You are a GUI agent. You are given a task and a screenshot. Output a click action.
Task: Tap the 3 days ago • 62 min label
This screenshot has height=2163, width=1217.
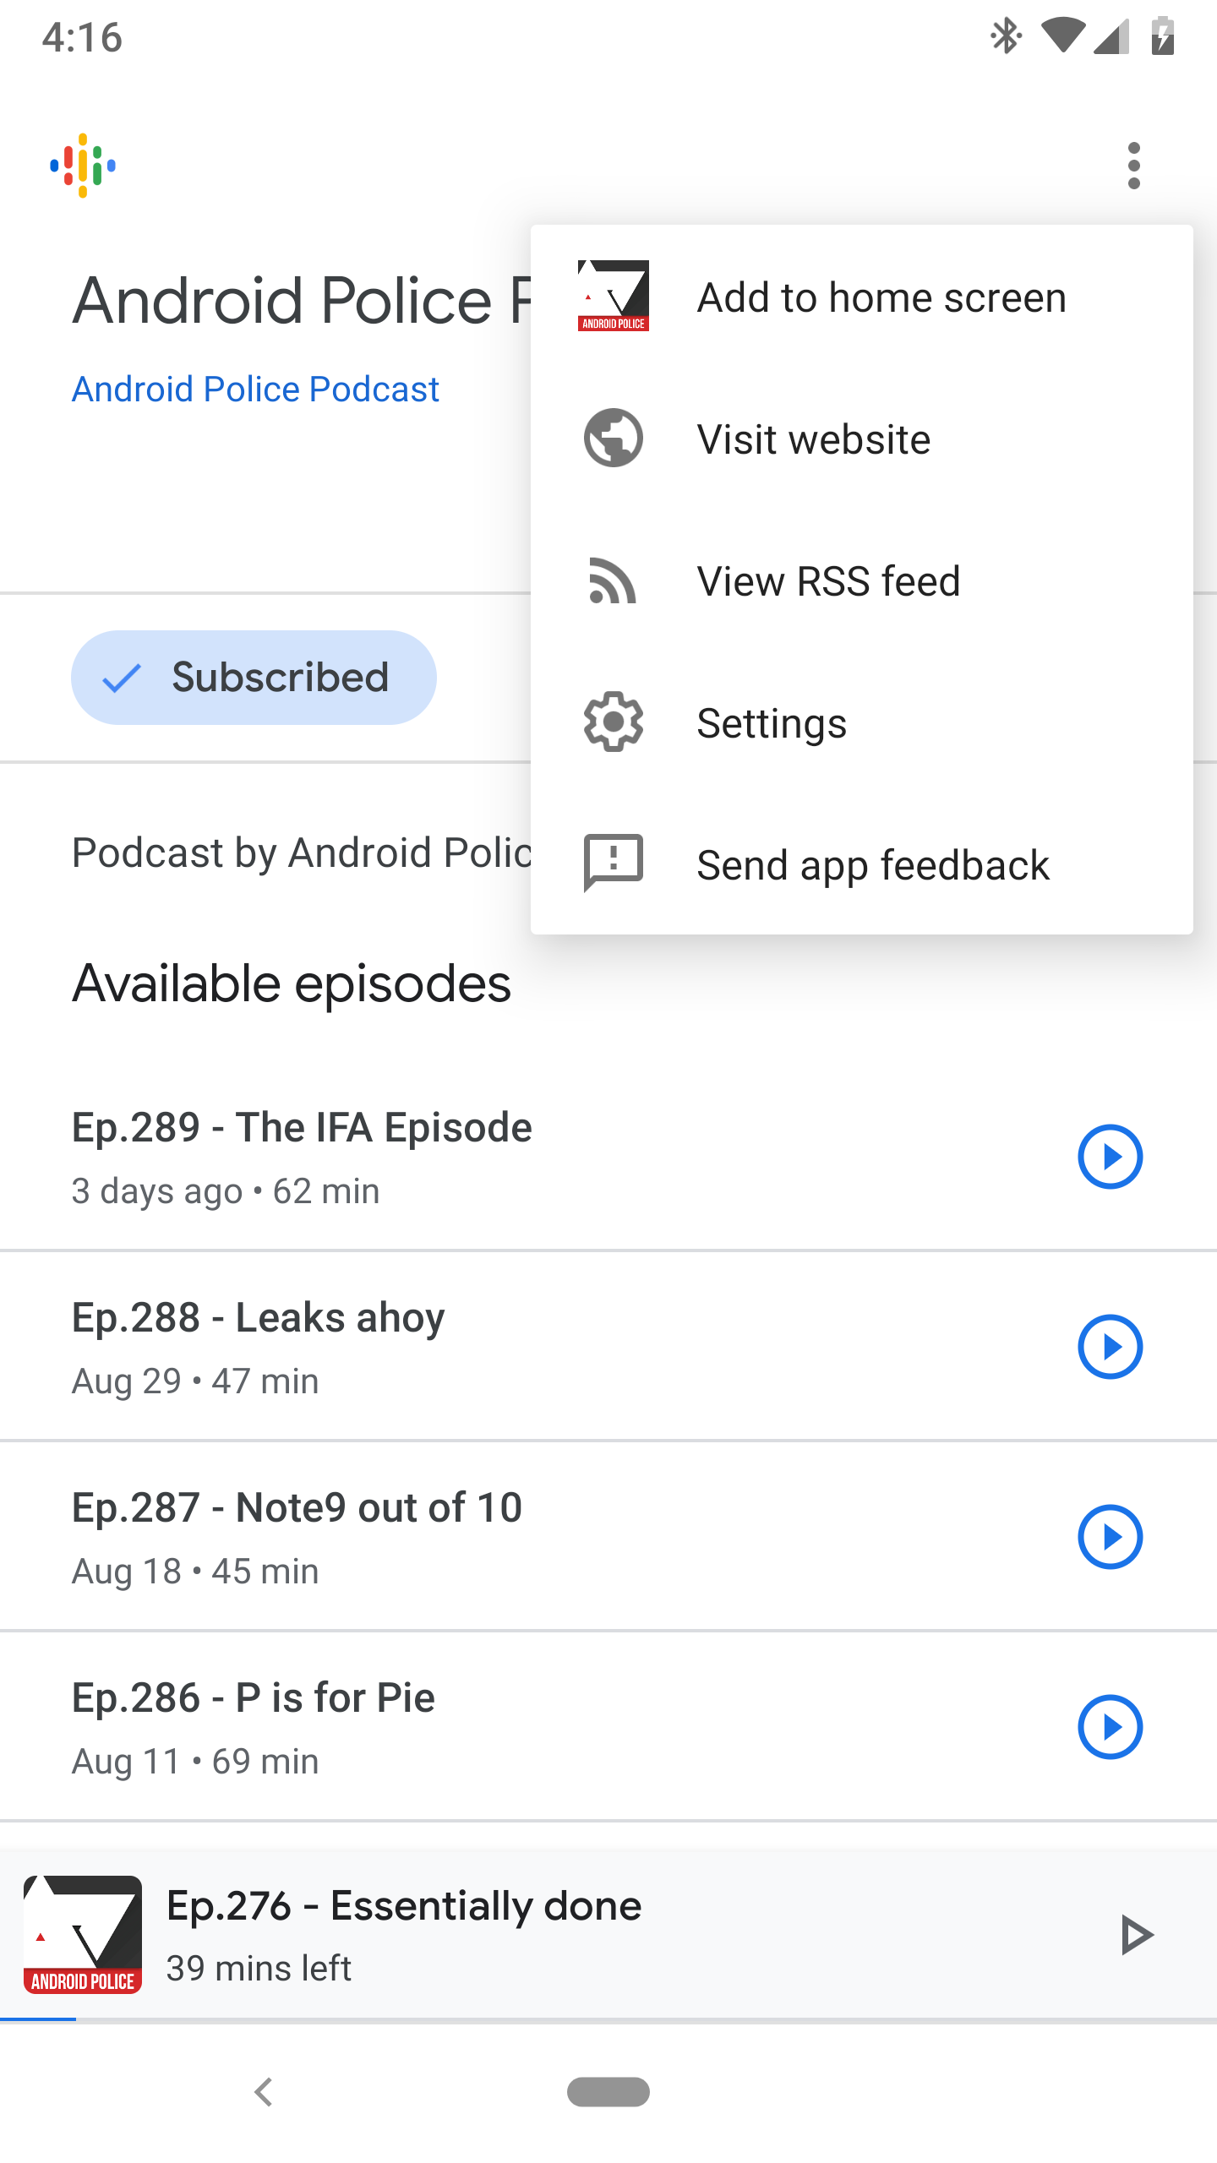pyautogui.click(x=226, y=1191)
